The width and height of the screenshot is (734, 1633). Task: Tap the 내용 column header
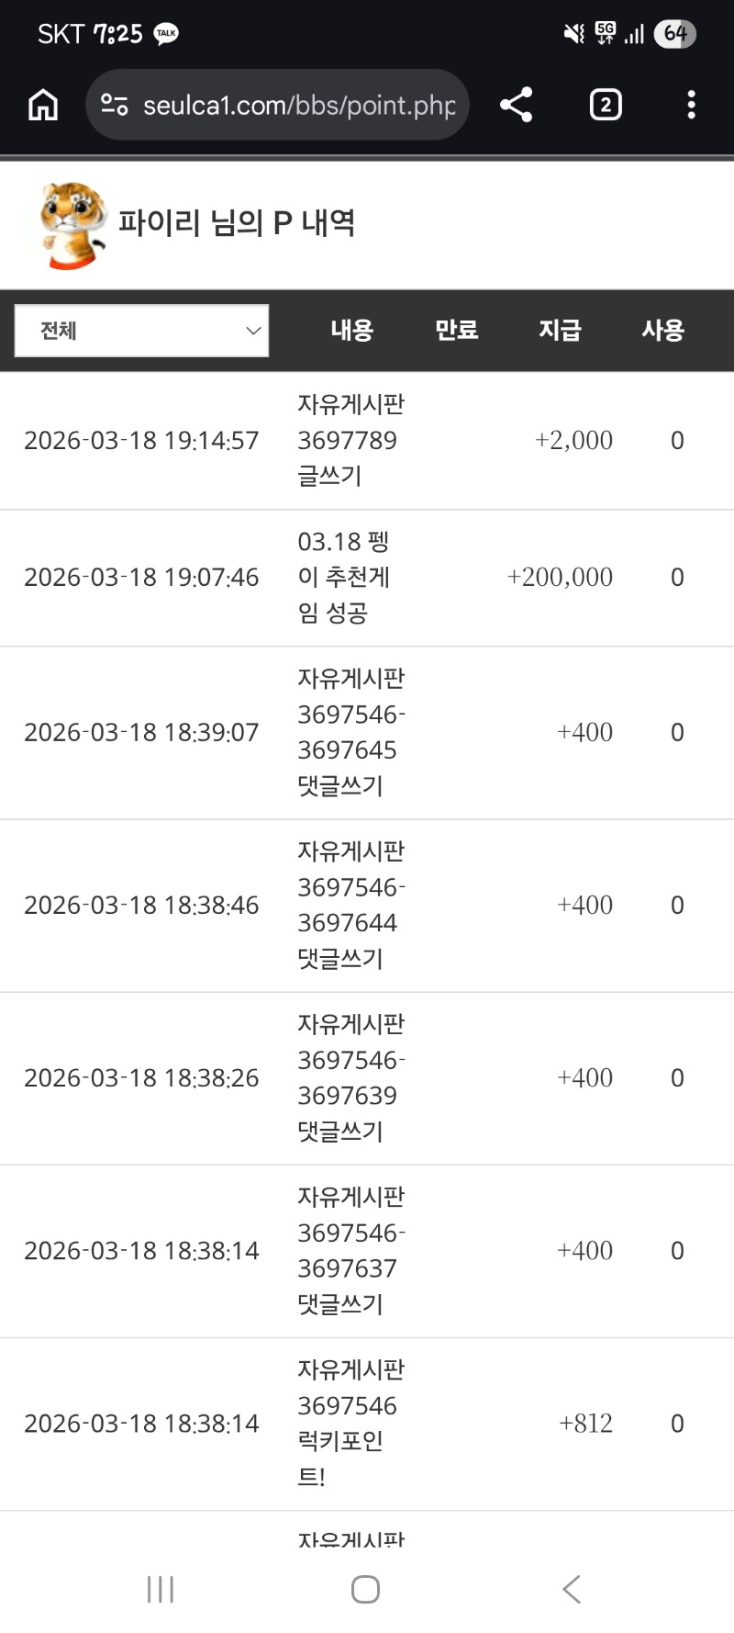351,331
